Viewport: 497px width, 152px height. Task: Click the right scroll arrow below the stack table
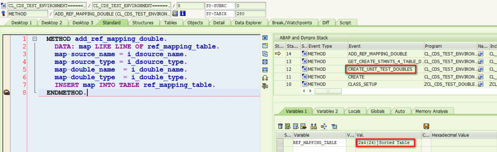coord(310,91)
